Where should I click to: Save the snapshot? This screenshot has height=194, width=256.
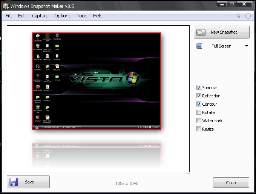pyautogui.click(x=28, y=182)
